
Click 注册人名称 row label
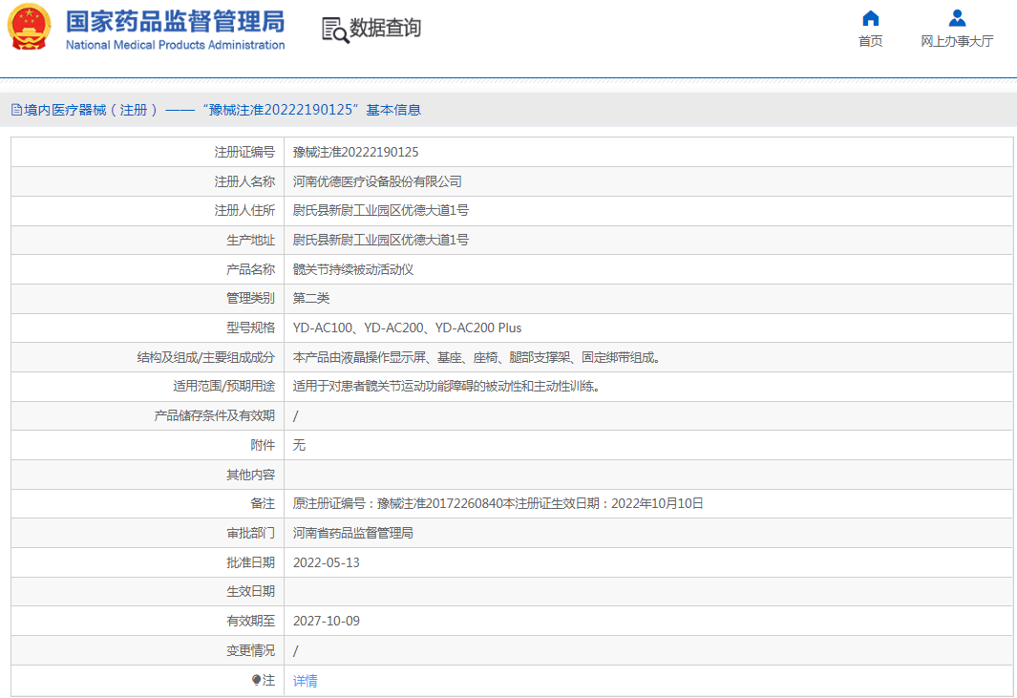pos(244,181)
